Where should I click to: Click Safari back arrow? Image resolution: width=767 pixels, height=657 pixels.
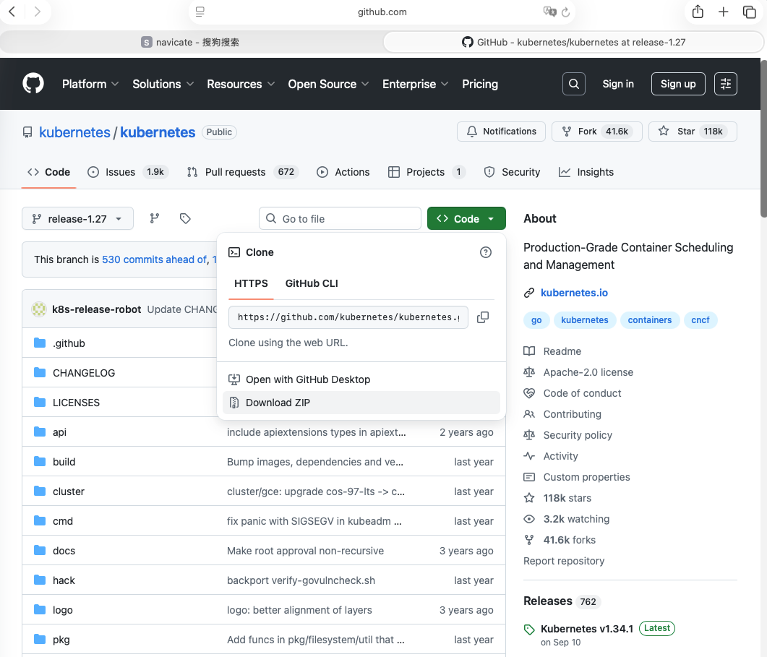(x=12, y=12)
